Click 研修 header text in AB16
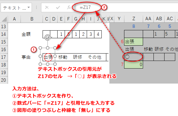Viewport: 178px width, 116px height. coord(159,49)
